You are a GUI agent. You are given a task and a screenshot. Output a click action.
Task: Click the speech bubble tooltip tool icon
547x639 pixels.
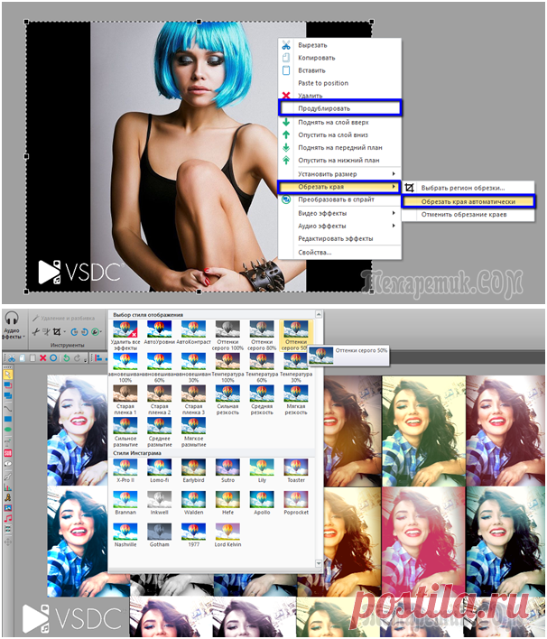tap(8, 464)
